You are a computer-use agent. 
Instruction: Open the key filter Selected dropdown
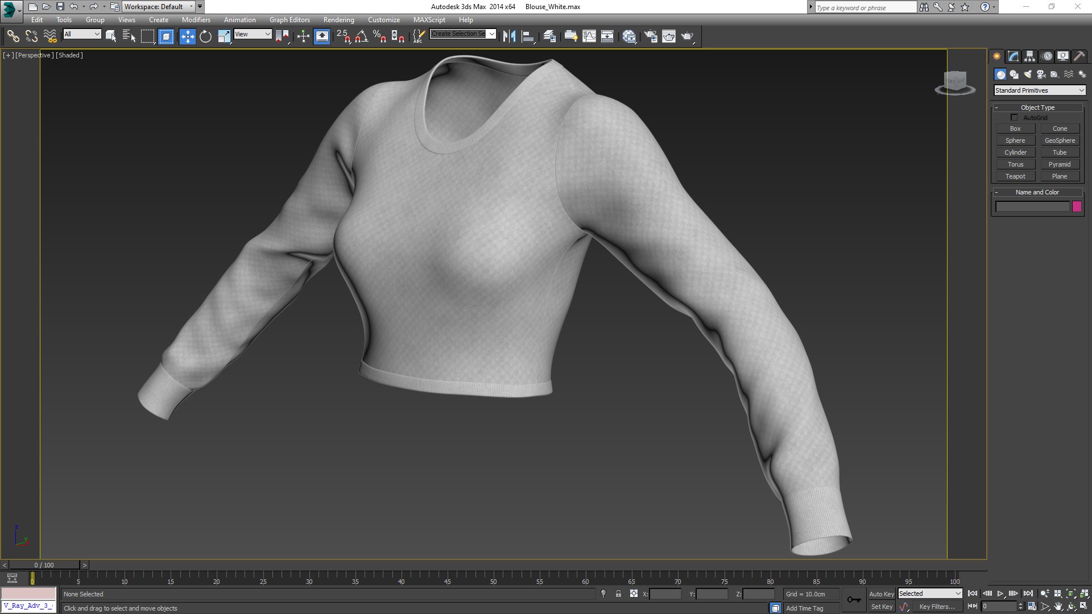click(930, 594)
